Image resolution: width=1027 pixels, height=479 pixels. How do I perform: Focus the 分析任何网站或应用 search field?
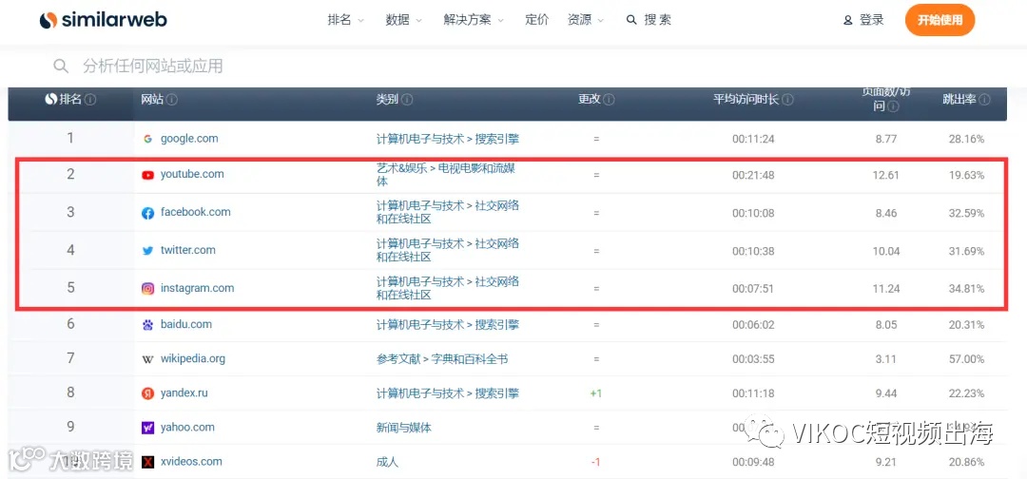coord(152,66)
